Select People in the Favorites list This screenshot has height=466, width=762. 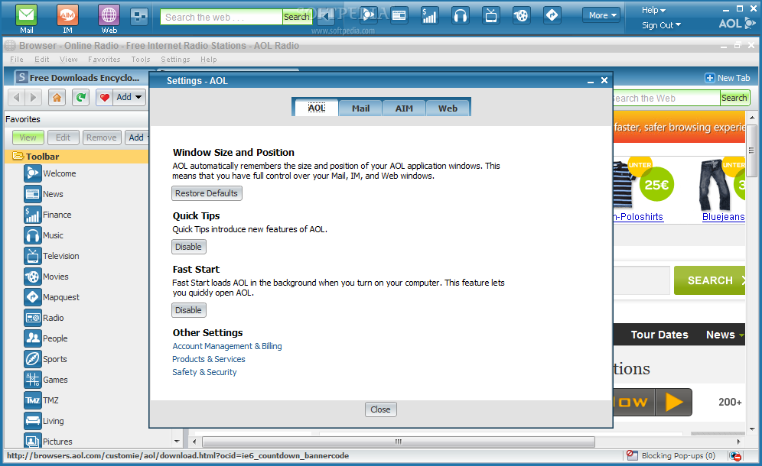point(46,338)
